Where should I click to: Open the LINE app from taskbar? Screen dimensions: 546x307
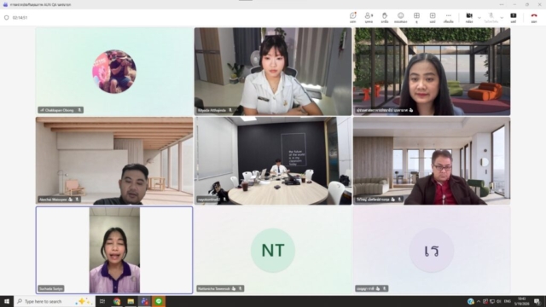159,301
